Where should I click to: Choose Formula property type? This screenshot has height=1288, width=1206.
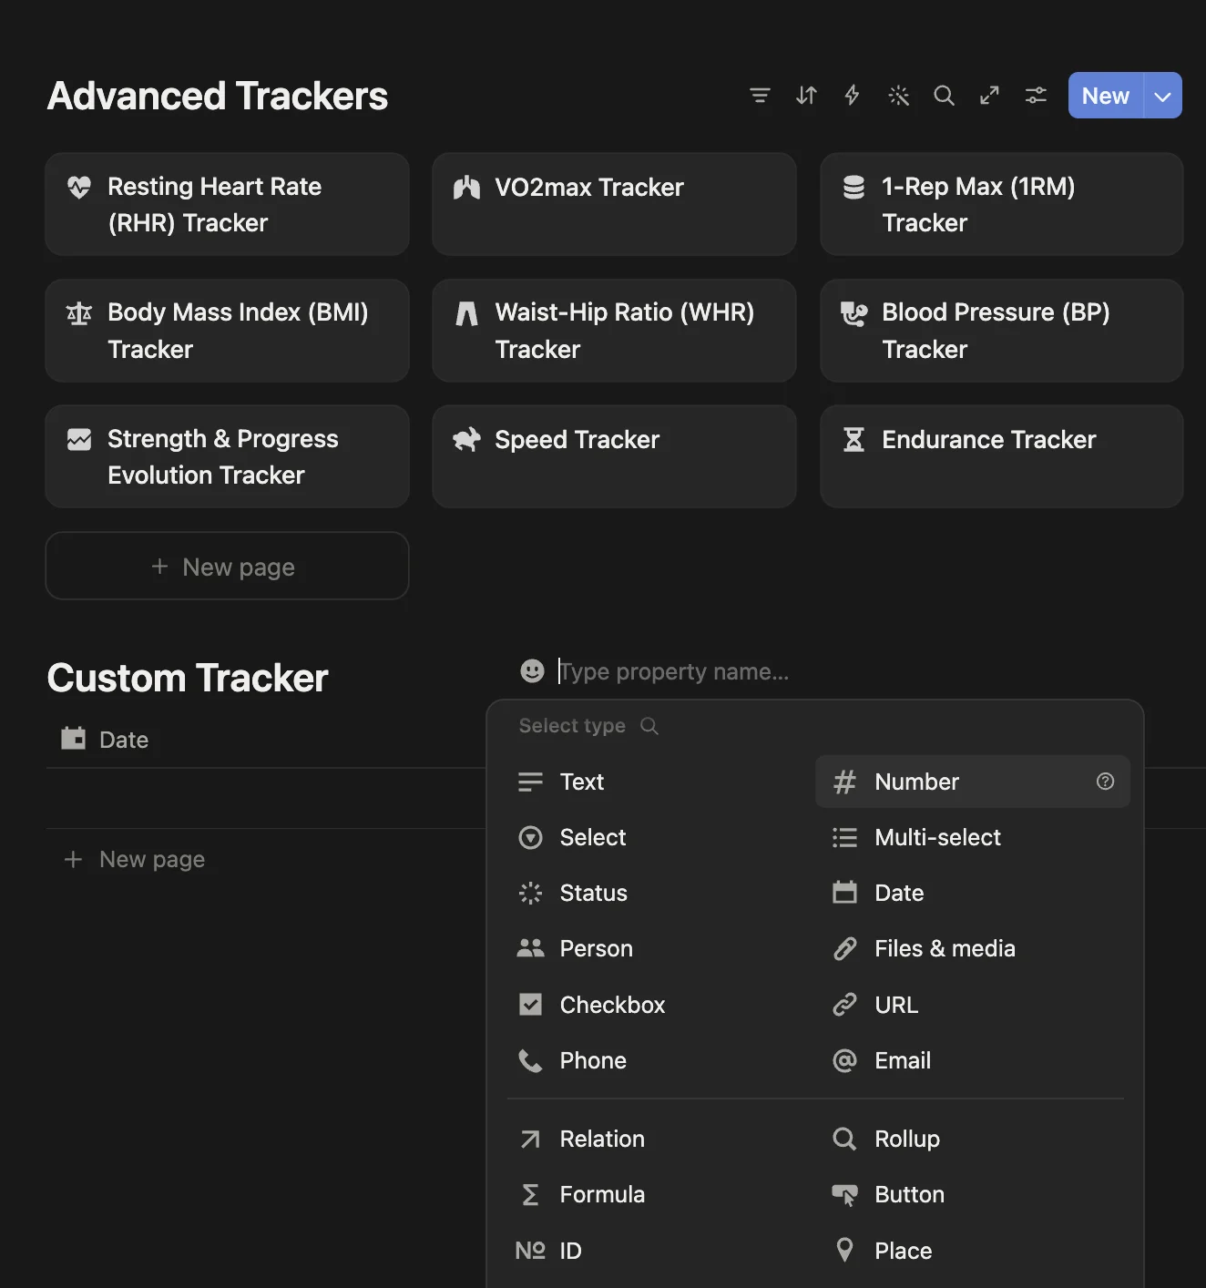pyautogui.click(x=659, y=1194)
